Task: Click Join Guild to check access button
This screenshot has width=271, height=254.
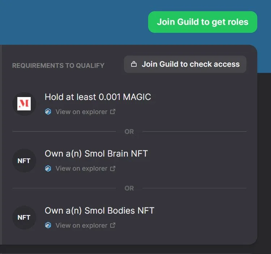Action: [185, 64]
